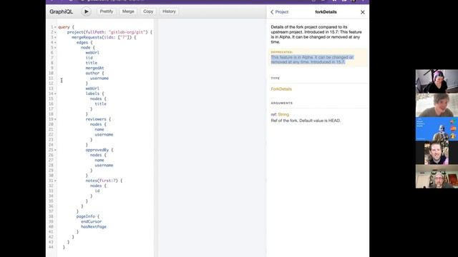Click the 'title' field on line 8
Screen dimensions: 458x257
point(92,63)
